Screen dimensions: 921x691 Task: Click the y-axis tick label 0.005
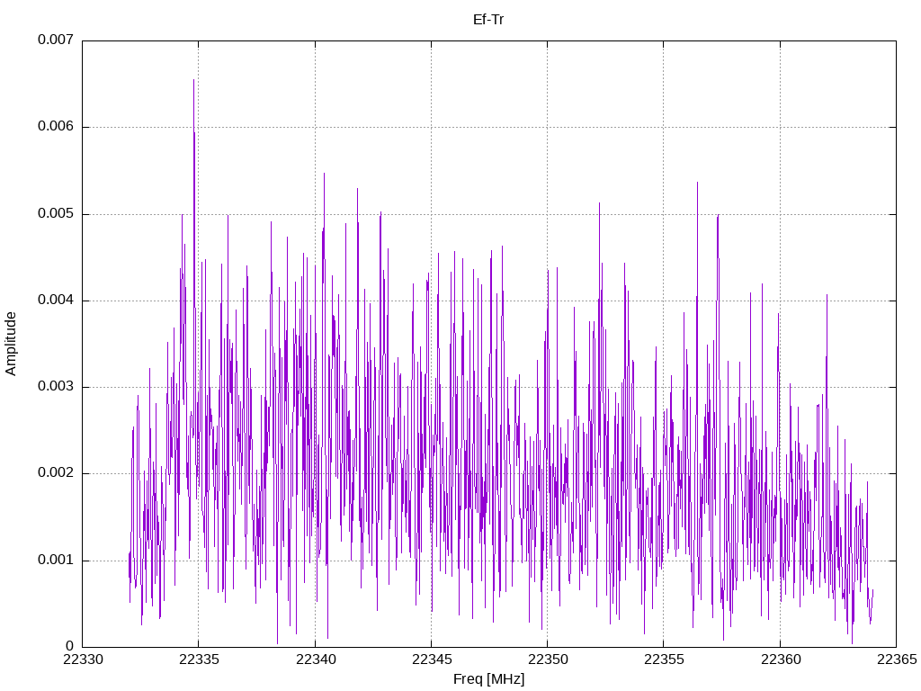[x=56, y=214]
